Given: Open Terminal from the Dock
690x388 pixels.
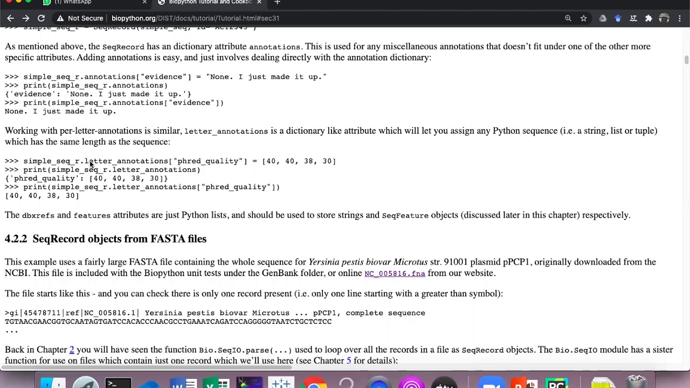Looking at the screenshot, I should pos(118,383).
